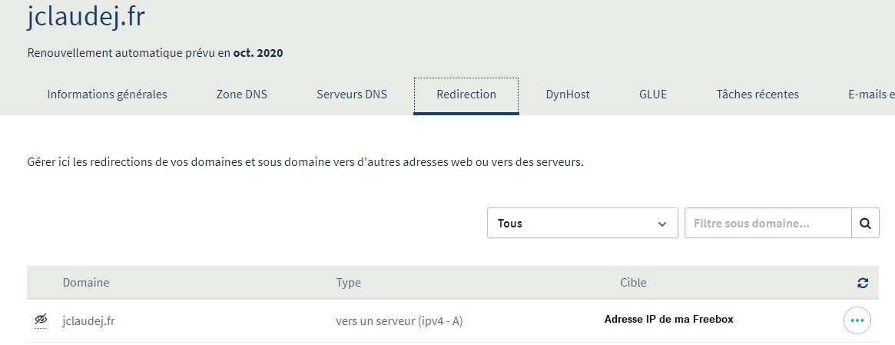Refresh the redirection table
Screen dimensions: 895x345
point(863,283)
